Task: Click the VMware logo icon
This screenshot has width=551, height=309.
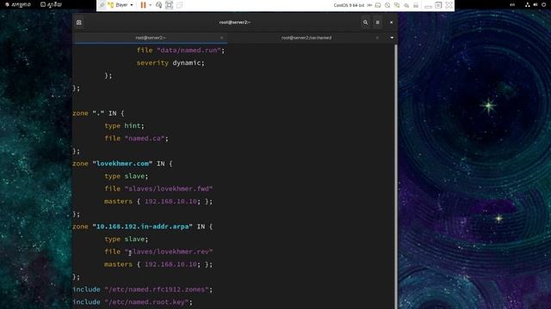Action: click(x=111, y=5)
